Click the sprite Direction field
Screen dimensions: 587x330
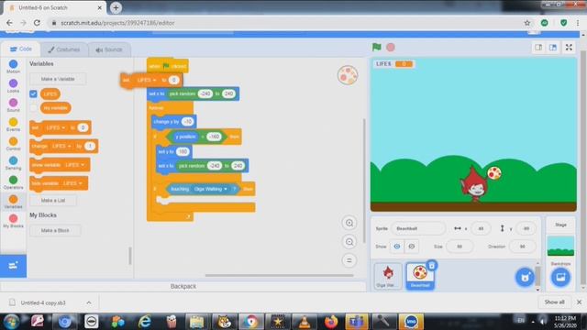click(522, 247)
